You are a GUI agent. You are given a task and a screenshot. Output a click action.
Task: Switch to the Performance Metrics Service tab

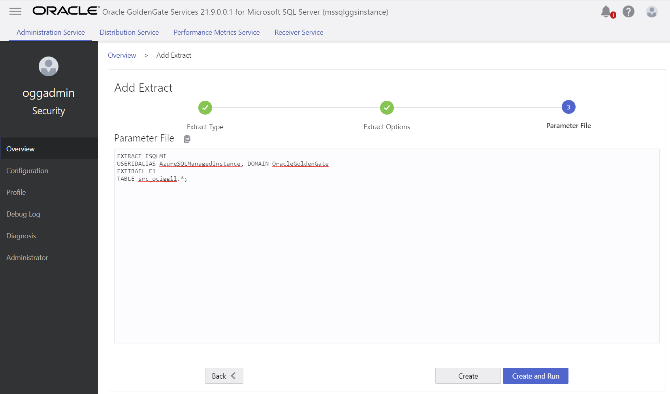pyautogui.click(x=216, y=32)
